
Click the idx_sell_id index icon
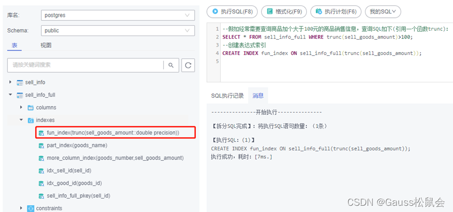[x=41, y=171]
